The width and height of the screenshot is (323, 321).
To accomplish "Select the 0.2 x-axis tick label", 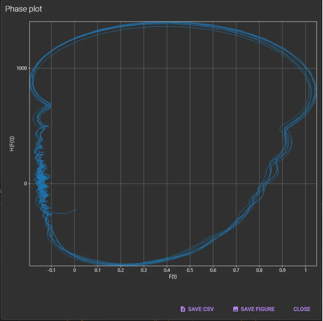I will tap(121, 270).
